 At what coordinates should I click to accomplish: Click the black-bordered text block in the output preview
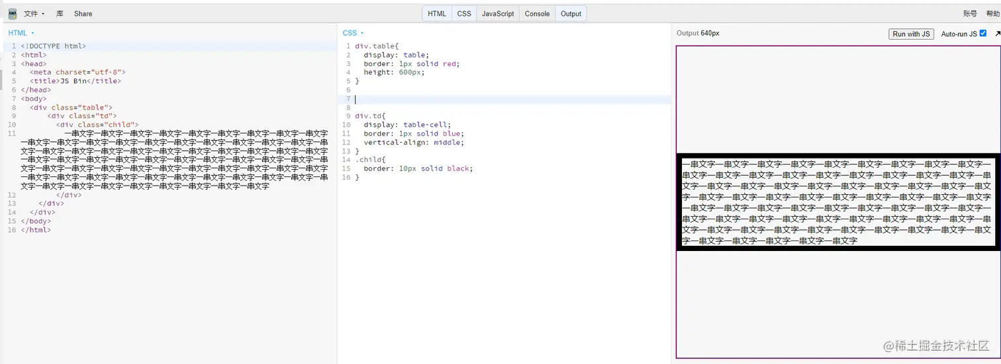[x=837, y=202]
